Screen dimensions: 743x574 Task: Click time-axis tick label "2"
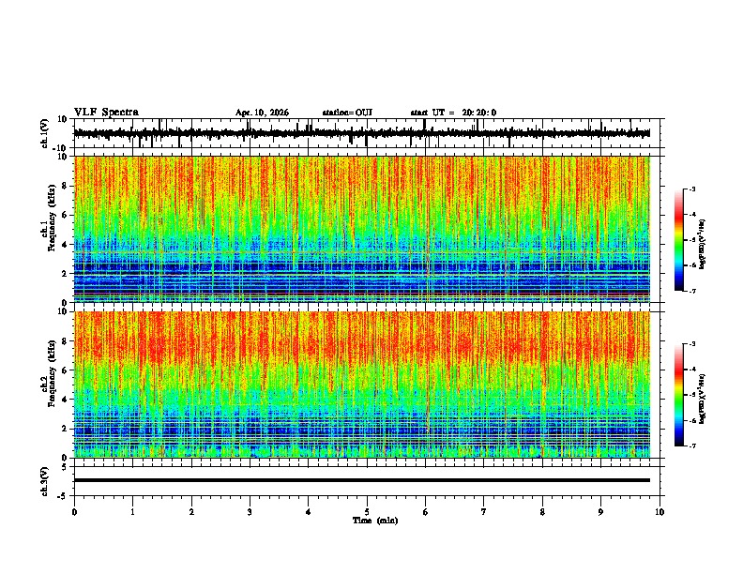[191, 512]
